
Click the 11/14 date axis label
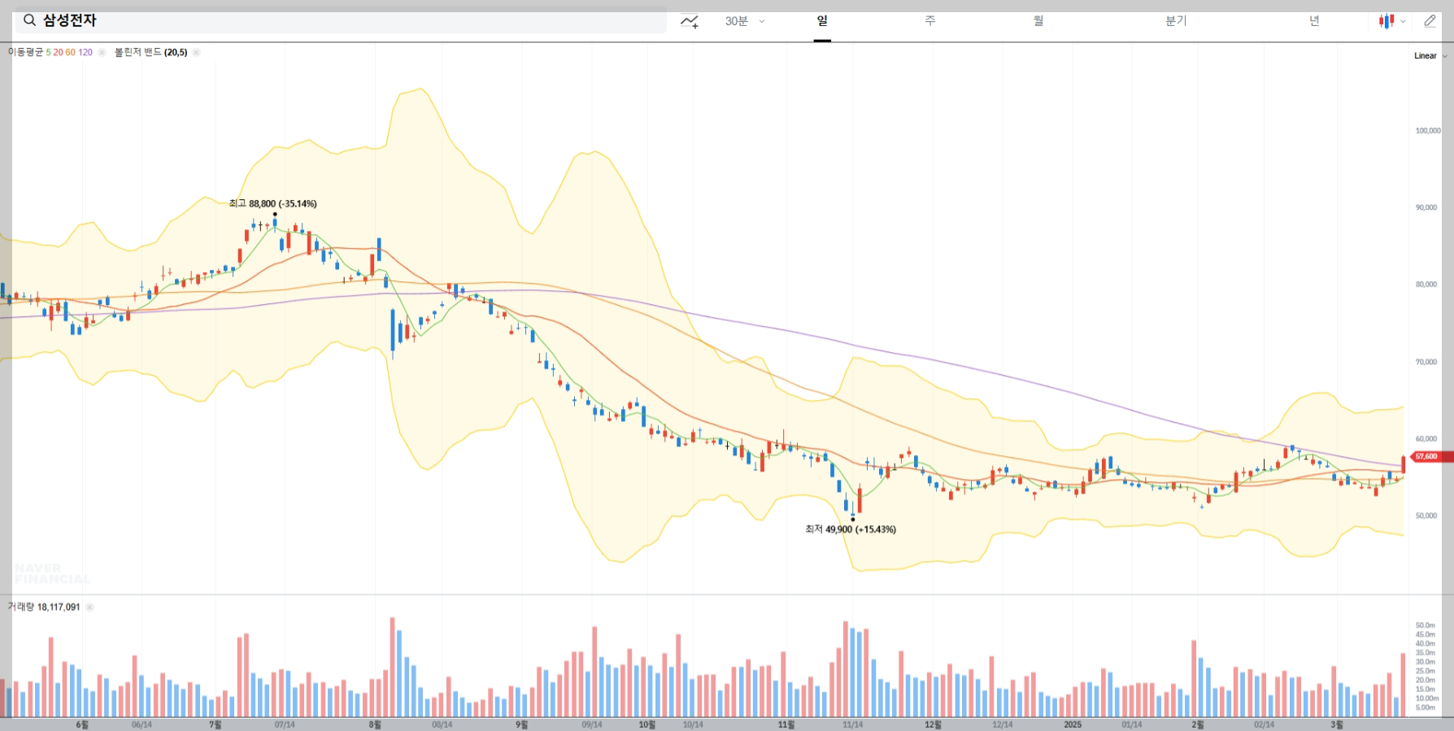[x=852, y=724]
